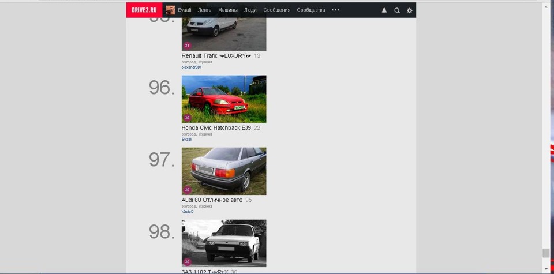This screenshot has width=554, height=274.
Task: Click the count 95 beside Audi 80
Action: tap(248, 200)
